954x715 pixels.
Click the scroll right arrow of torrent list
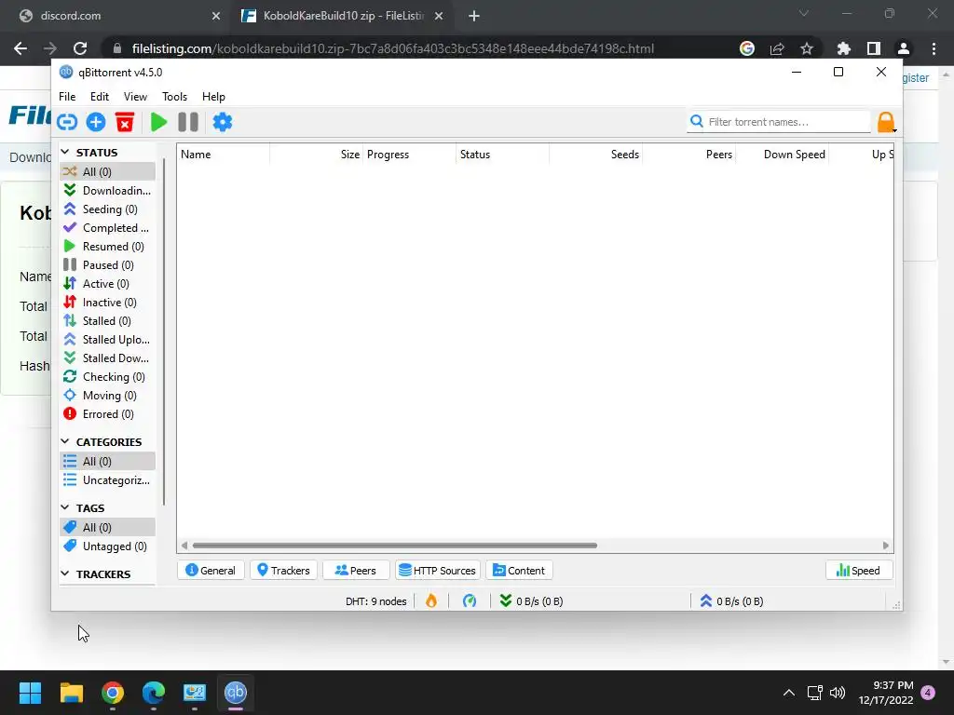coord(886,546)
